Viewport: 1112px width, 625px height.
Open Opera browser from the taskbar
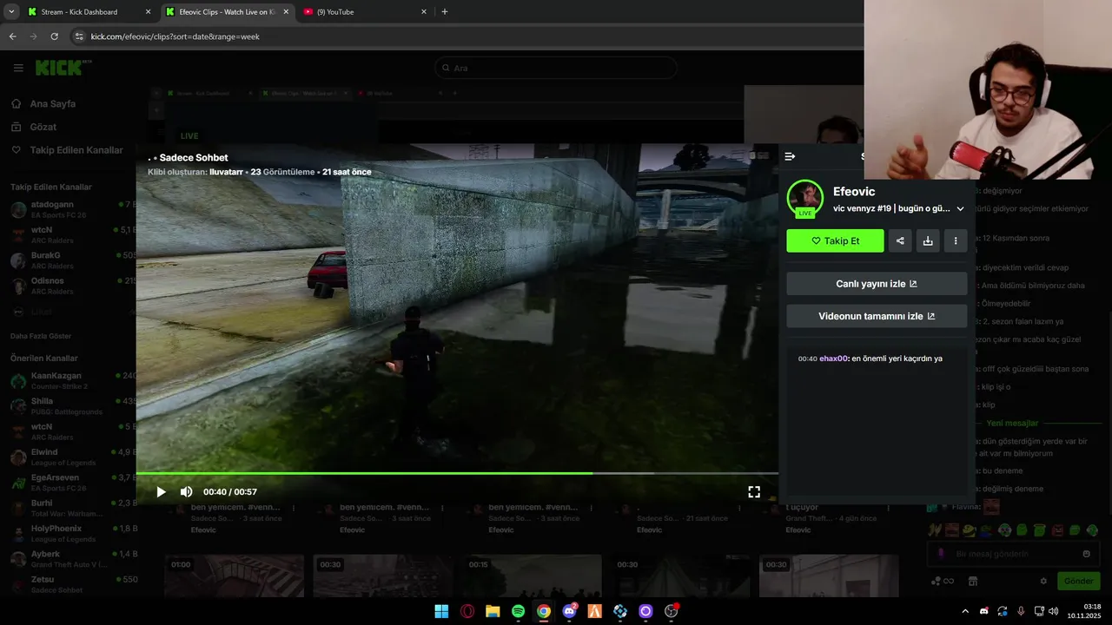pyautogui.click(x=467, y=611)
